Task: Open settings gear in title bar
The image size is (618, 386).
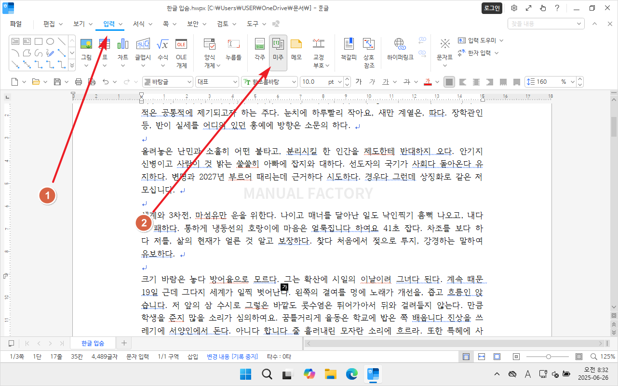Action: tap(514, 8)
